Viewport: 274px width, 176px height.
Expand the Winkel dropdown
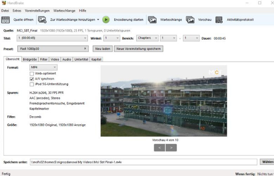pyautogui.click(x=112, y=38)
